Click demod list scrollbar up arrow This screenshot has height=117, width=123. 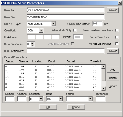[x=103, y=67]
